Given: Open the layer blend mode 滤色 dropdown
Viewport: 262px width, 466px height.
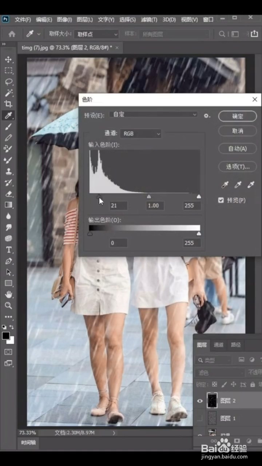Looking at the screenshot, I should pos(220,372).
